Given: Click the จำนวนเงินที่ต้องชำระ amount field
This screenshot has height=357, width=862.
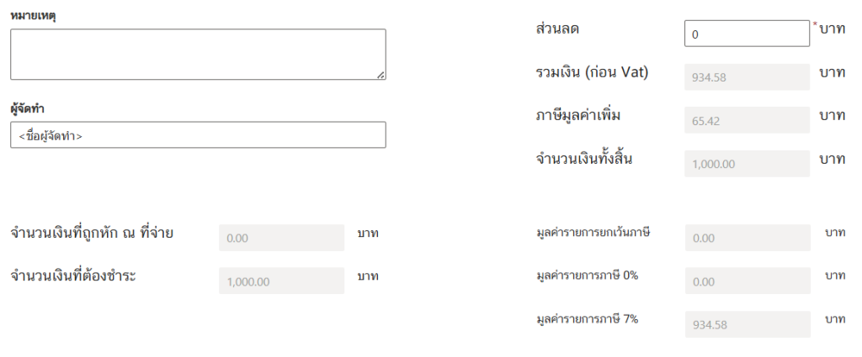Looking at the screenshot, I should [x=281, y=281].
